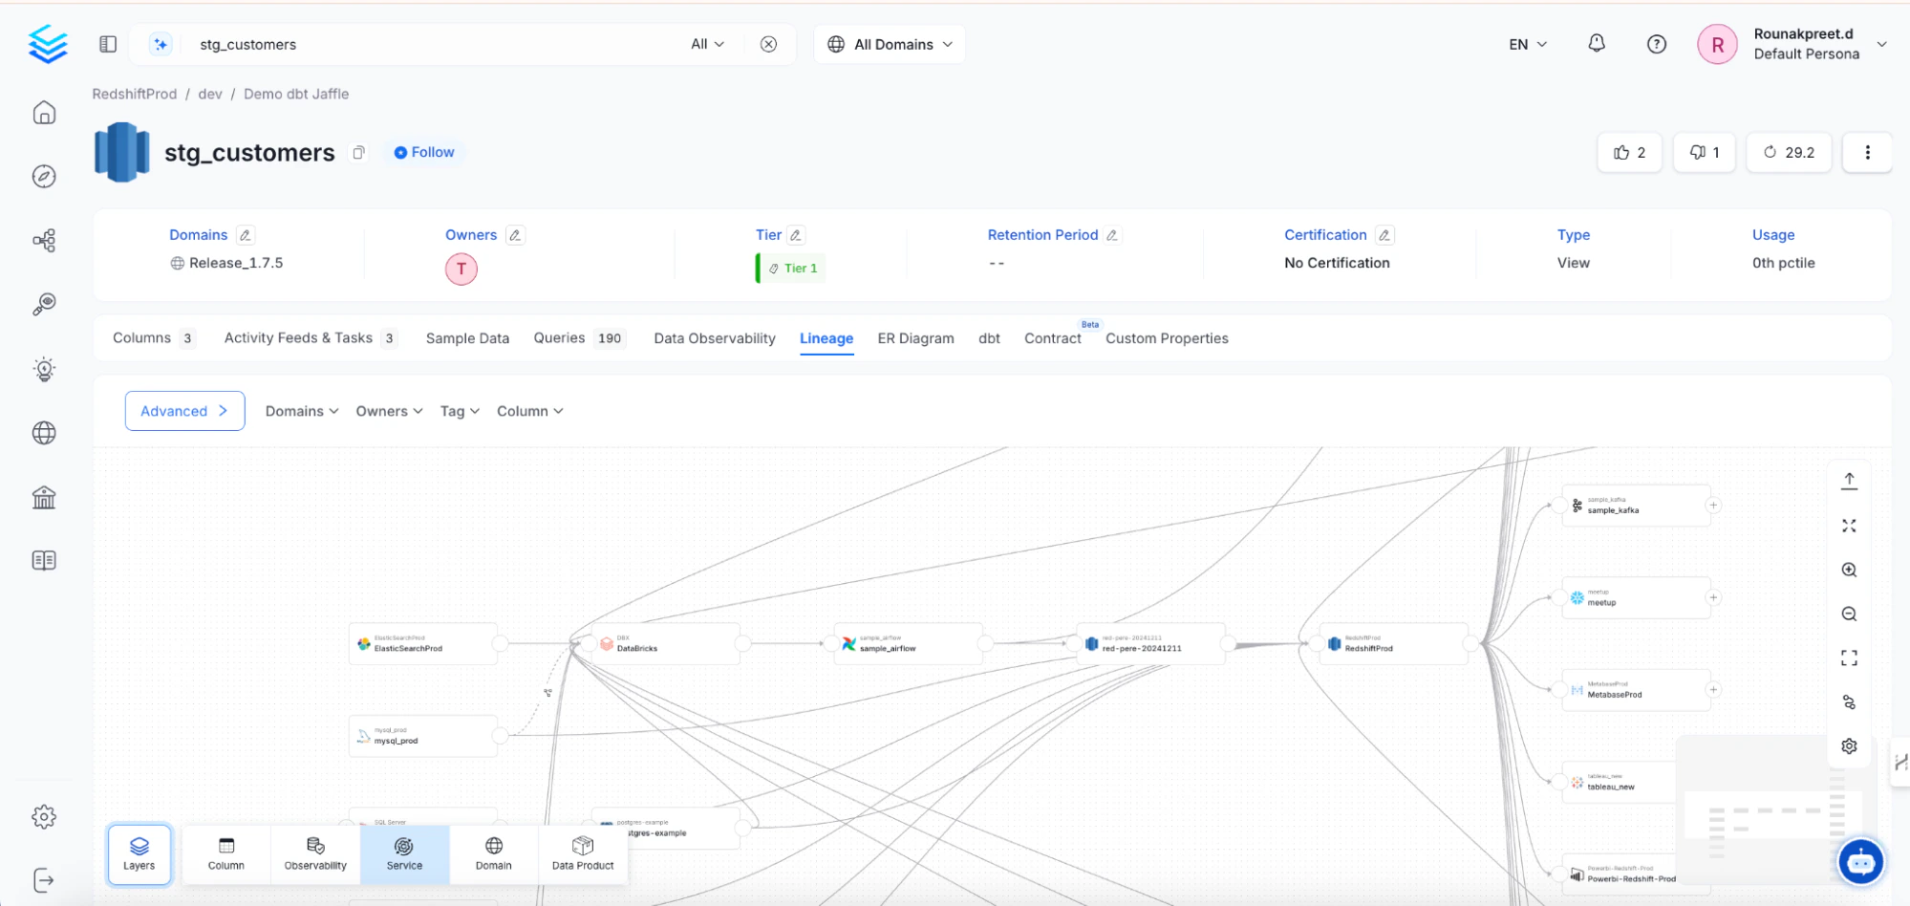1910x906 pixels.
Task: Open the Govern bank icon in sidebar
Action: coord(44,497)
